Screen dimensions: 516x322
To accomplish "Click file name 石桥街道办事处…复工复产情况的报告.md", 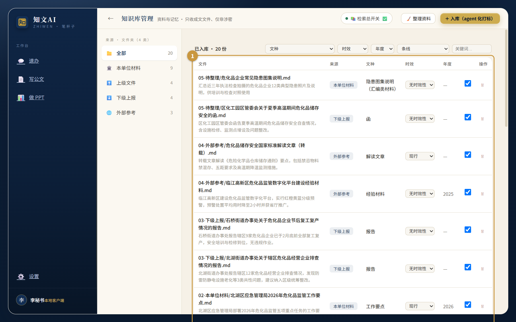I will click(x=259, y=224).
